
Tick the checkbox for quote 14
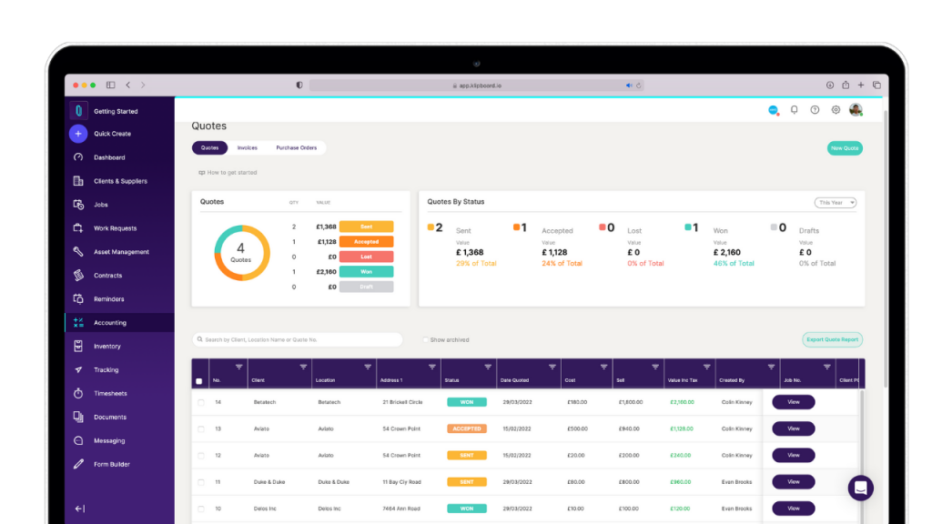pyautogui.click(x=201, y=402)
